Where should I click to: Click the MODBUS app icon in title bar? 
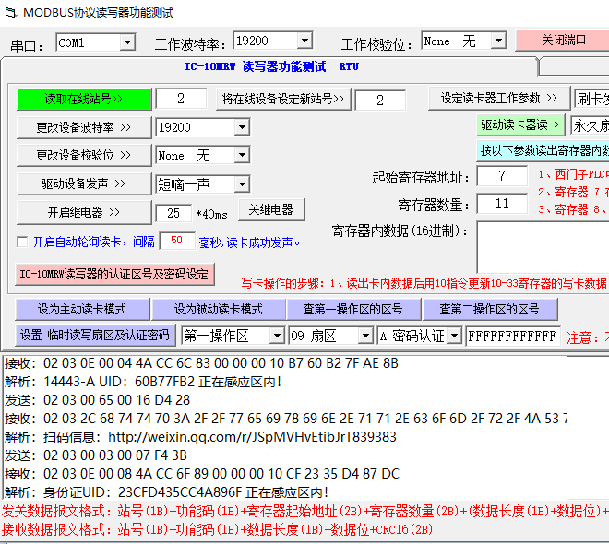click(x=10, y=12)
